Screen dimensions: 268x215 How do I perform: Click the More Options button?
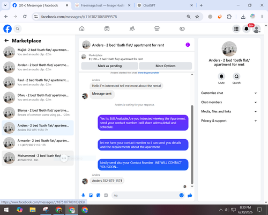[x=166, y=66]
